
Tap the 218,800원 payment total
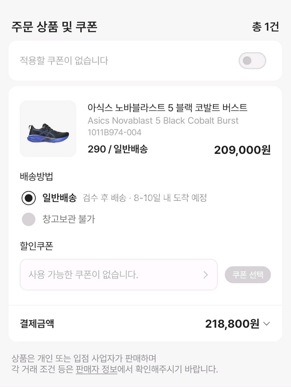click(232, 324)
